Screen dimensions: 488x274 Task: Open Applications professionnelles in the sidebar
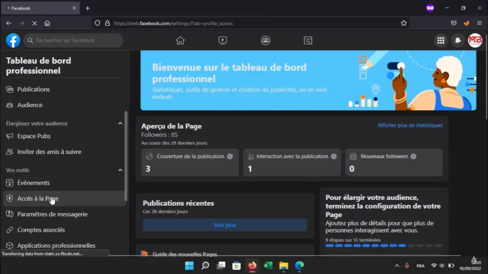pyautogui.click(x=64, y=245)
